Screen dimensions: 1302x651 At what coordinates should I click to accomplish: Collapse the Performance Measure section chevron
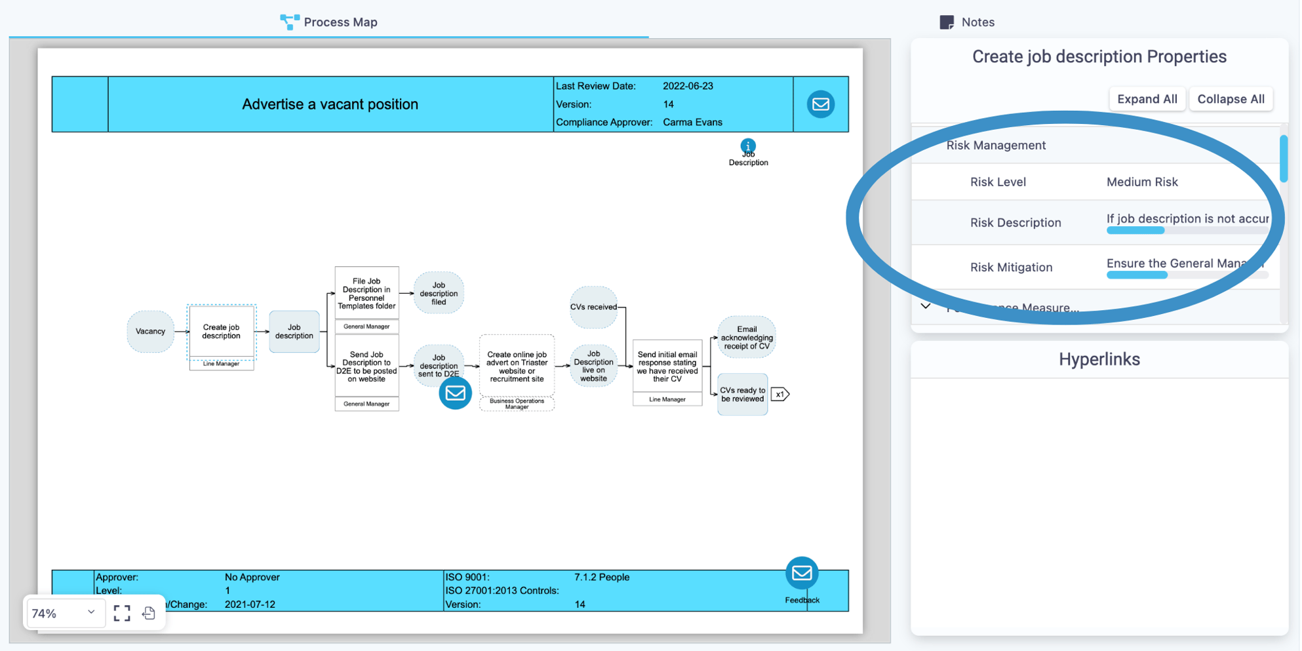[926, 306]
